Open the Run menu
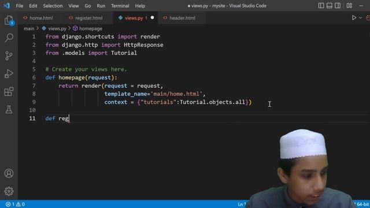Viewport: 370px width, 208px height. pos(101,6)
